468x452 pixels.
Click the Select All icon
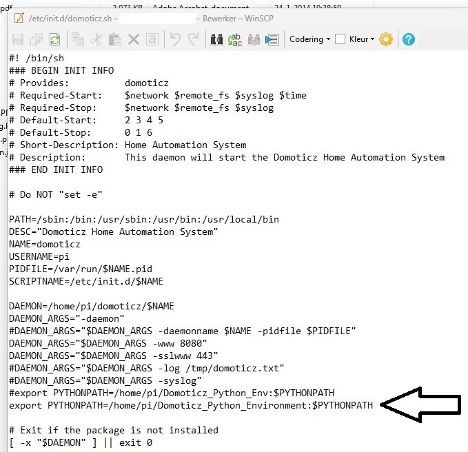[x=151, y=39]
